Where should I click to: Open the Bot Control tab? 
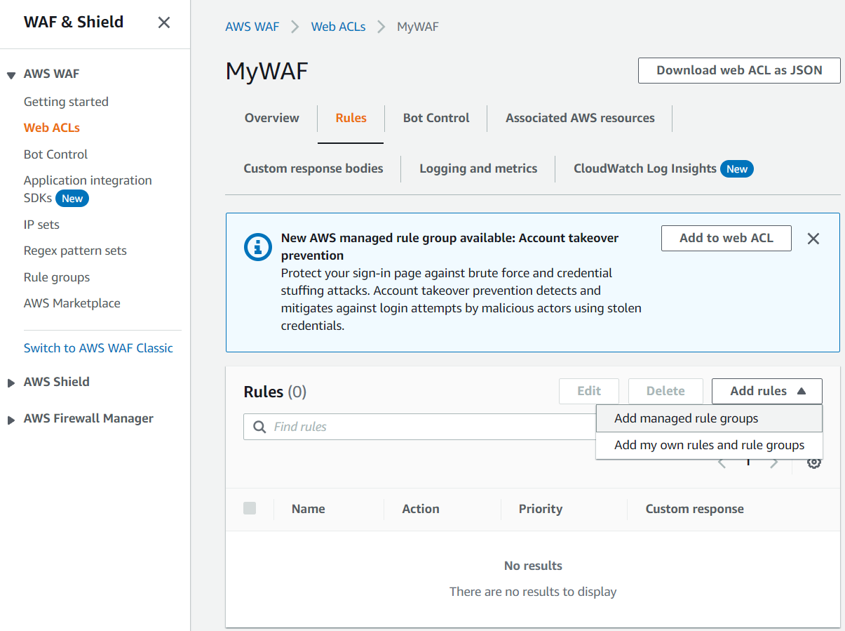coord(436,118)
